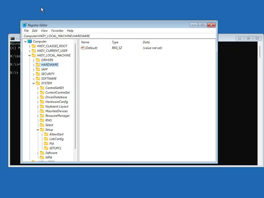
Task: Expand CurrentControlSet chevron
Action: [x=38, y=93]
